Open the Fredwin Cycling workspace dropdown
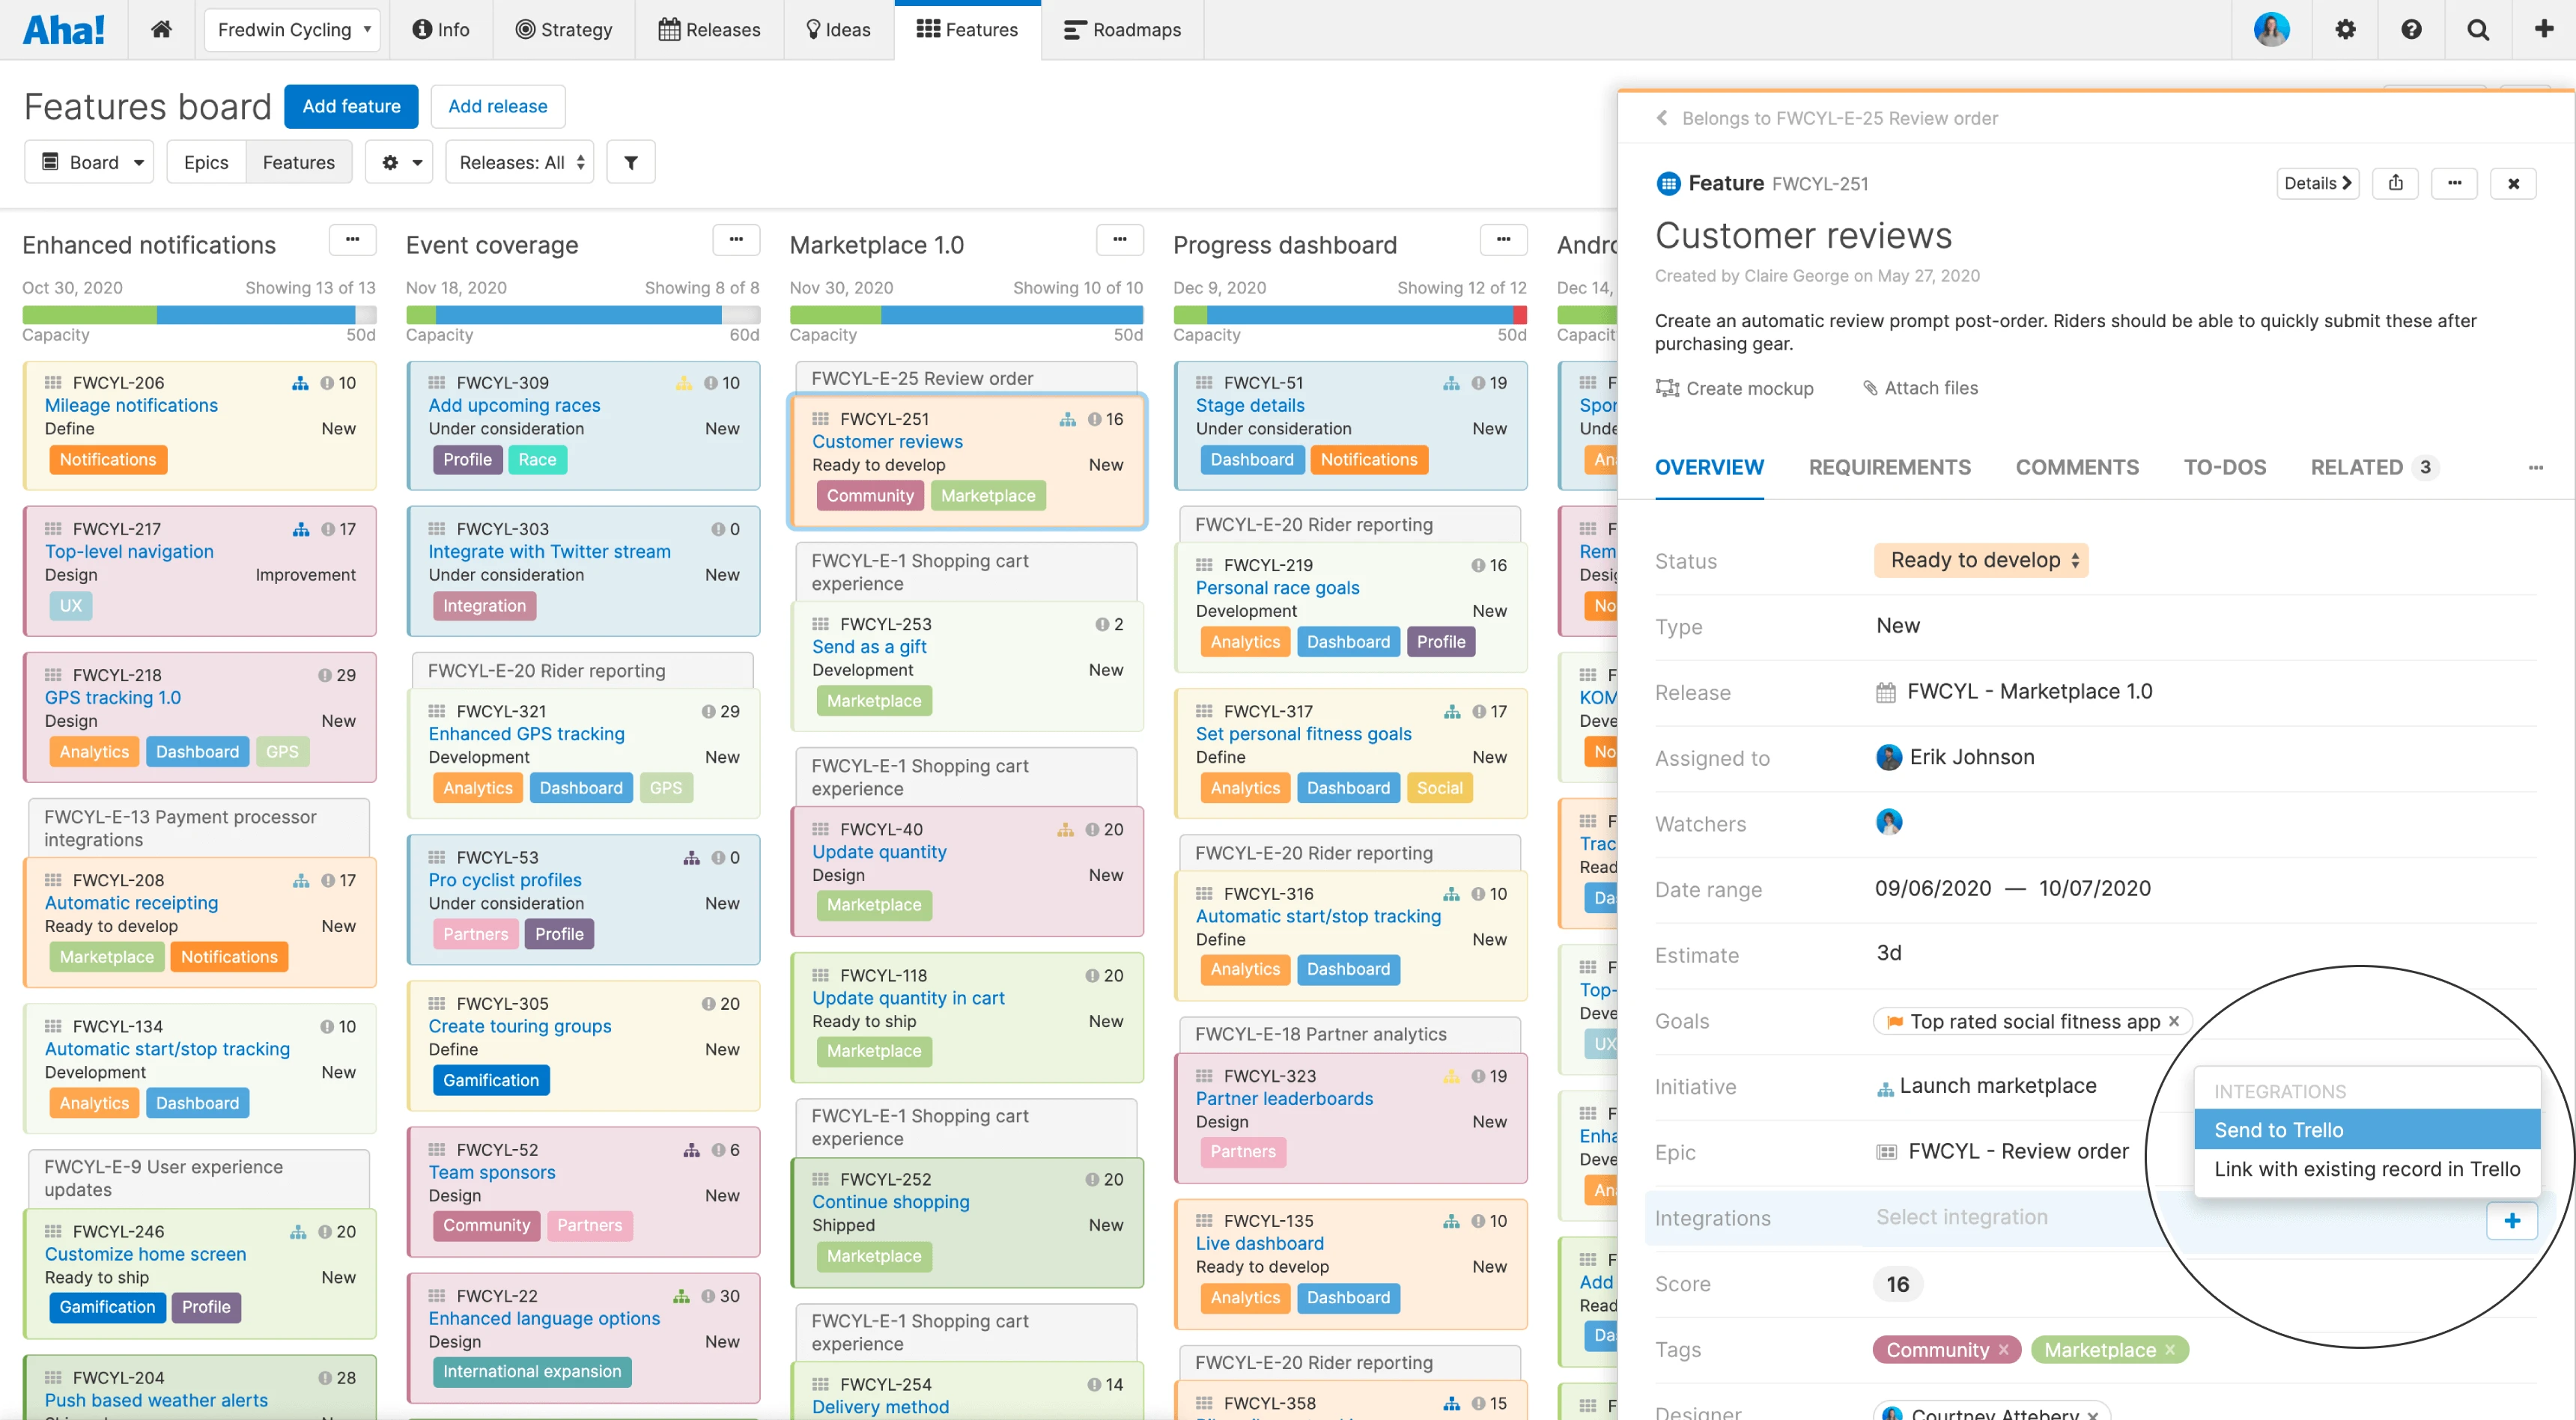Screen dimensions: 2576x1420 point(291,29)
